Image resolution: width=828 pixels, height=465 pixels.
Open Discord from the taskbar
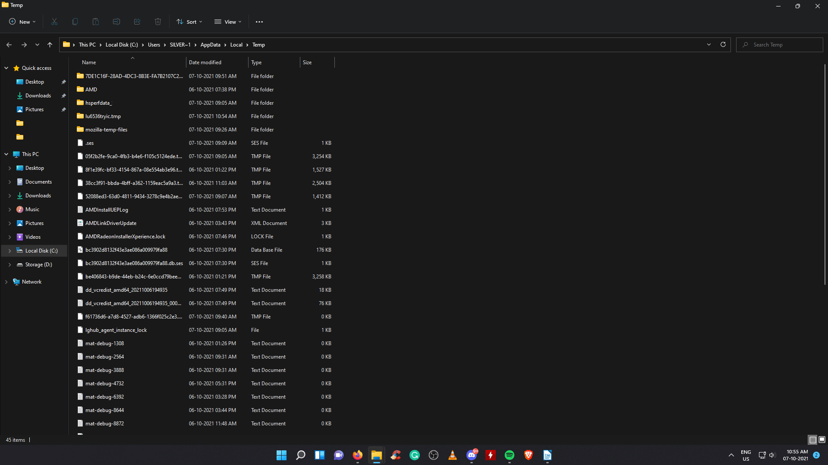tap(472, 455)
